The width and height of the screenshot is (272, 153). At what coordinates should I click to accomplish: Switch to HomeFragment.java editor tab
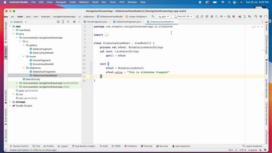pyautogui.click(x=97, y=22)
